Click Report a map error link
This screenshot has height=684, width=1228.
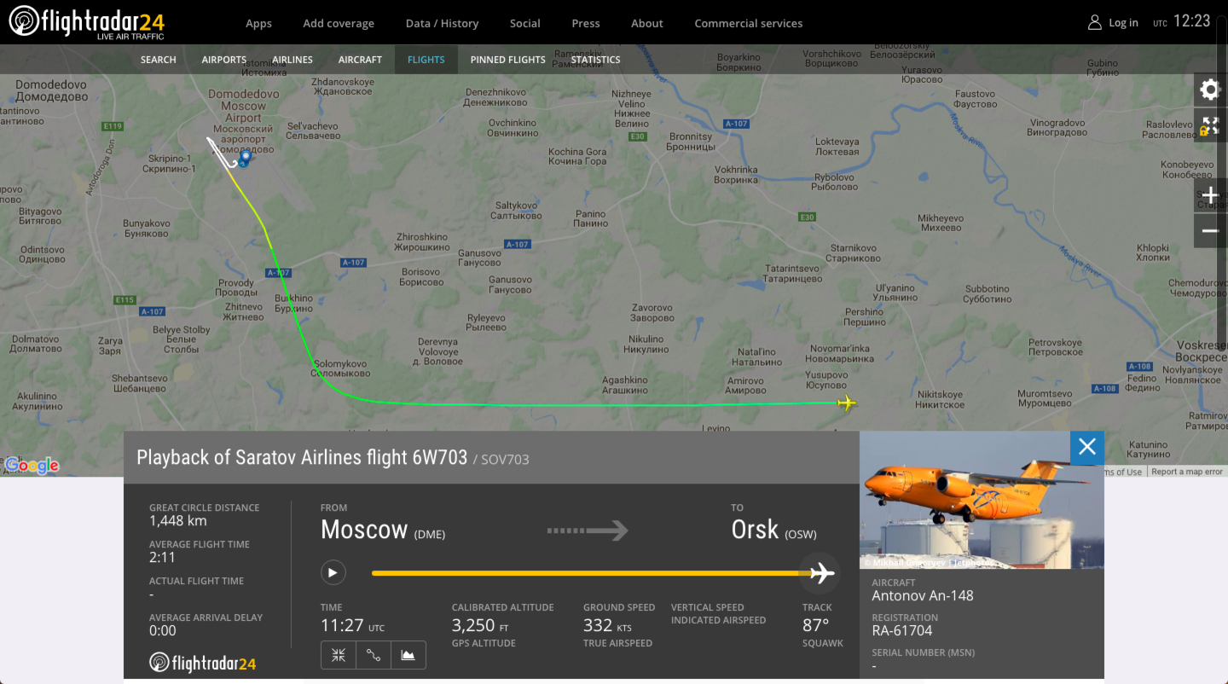(1186, 472)
